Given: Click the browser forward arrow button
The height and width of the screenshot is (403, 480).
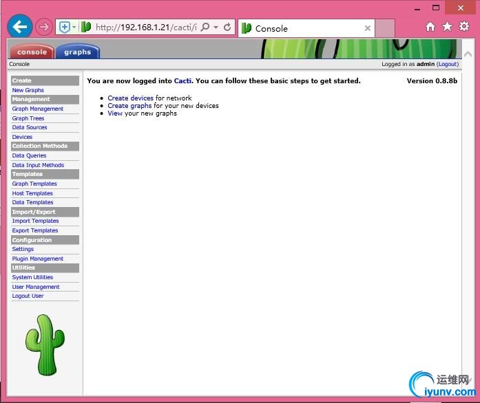Looking at the screenshot, I should (44, 27).
